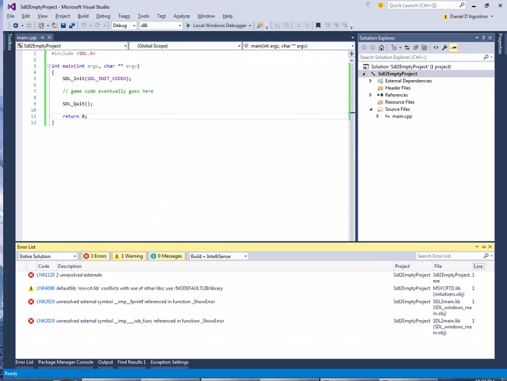This screenshot has height=381, width=507.
Task: Toggle the 3 Errors filter button
Action: (x=95, y=256)
